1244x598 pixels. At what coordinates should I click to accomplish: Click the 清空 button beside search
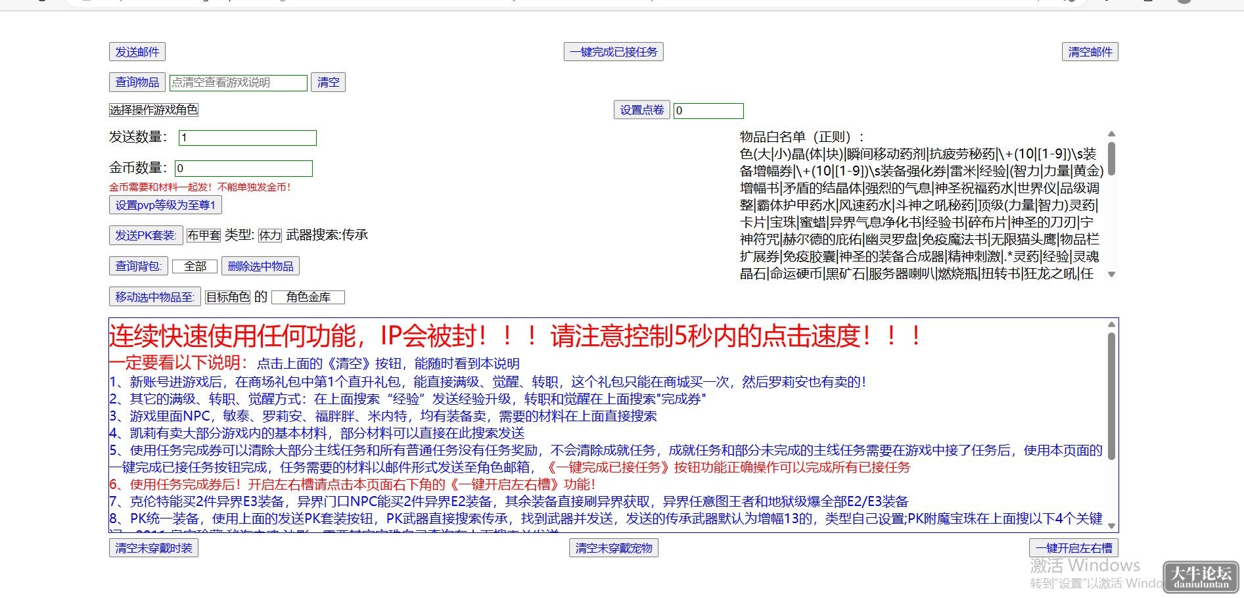[x=328, y=82]
